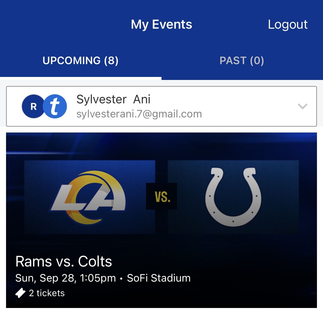Click the Ticketmaster t logo icon
This screenshot has width=323, height=311.
tap(55, 107)
